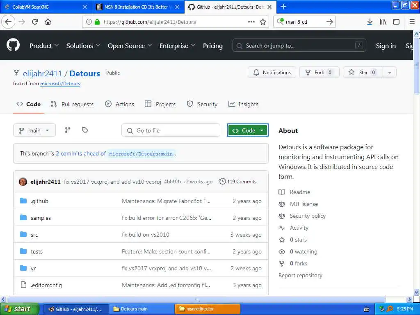
Task: Show site information icon in address bar
Action: 89,22
